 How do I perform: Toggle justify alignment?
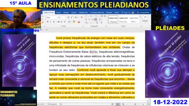[x=95, y=19]
